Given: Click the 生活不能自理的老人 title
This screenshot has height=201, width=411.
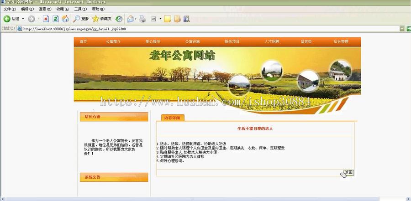Looking at the screenshot, I should 255,129.
